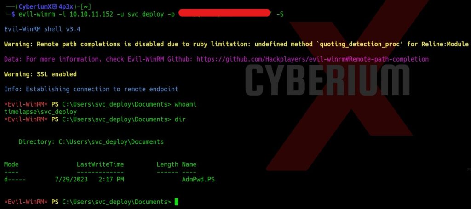471x209 pixels.
Task: Click the Evil-WinRM shell v3.4 banner
Action: (x=42, y=29)
